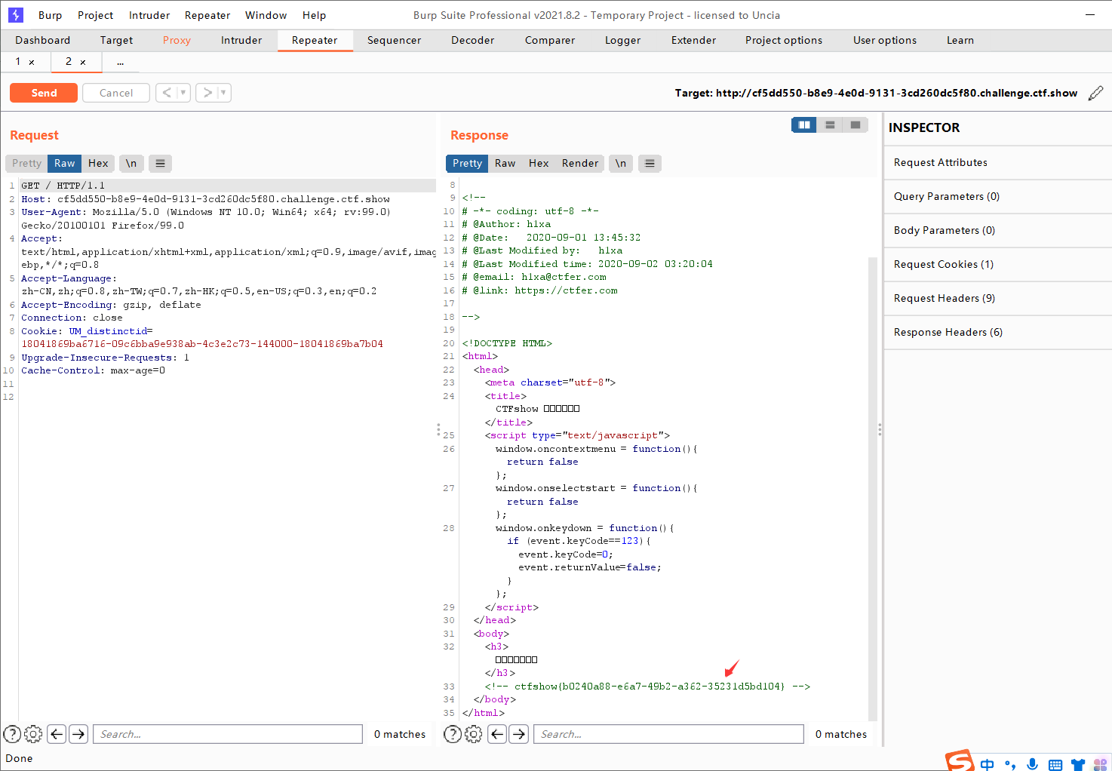Open the forward history dropdown arrow
Image resolution: width=1112 pixels, height=771 pixels.
tap(224, 93)
